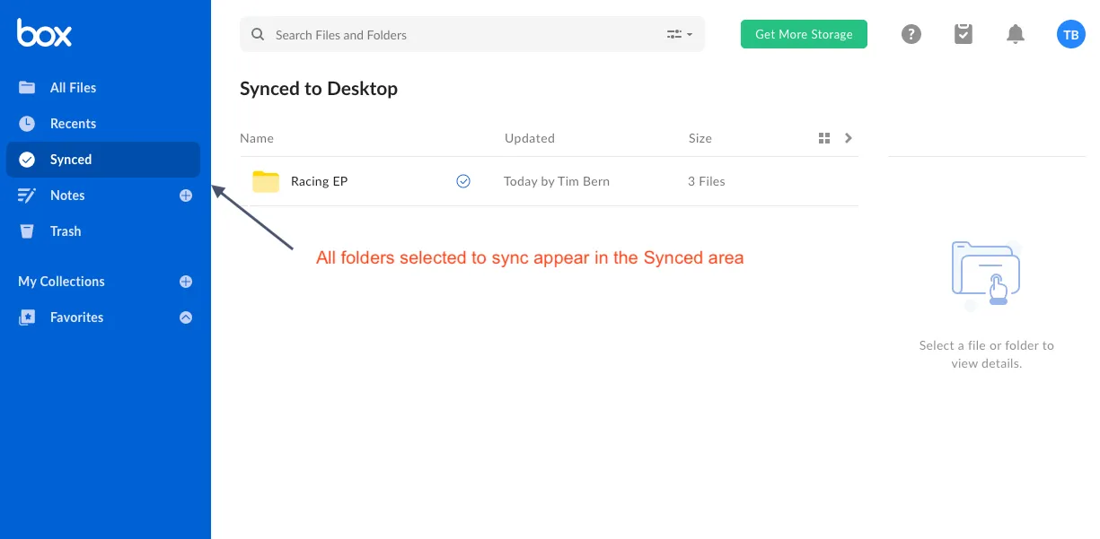
Task: Sort files by the Name column
Action: [257, 137]
